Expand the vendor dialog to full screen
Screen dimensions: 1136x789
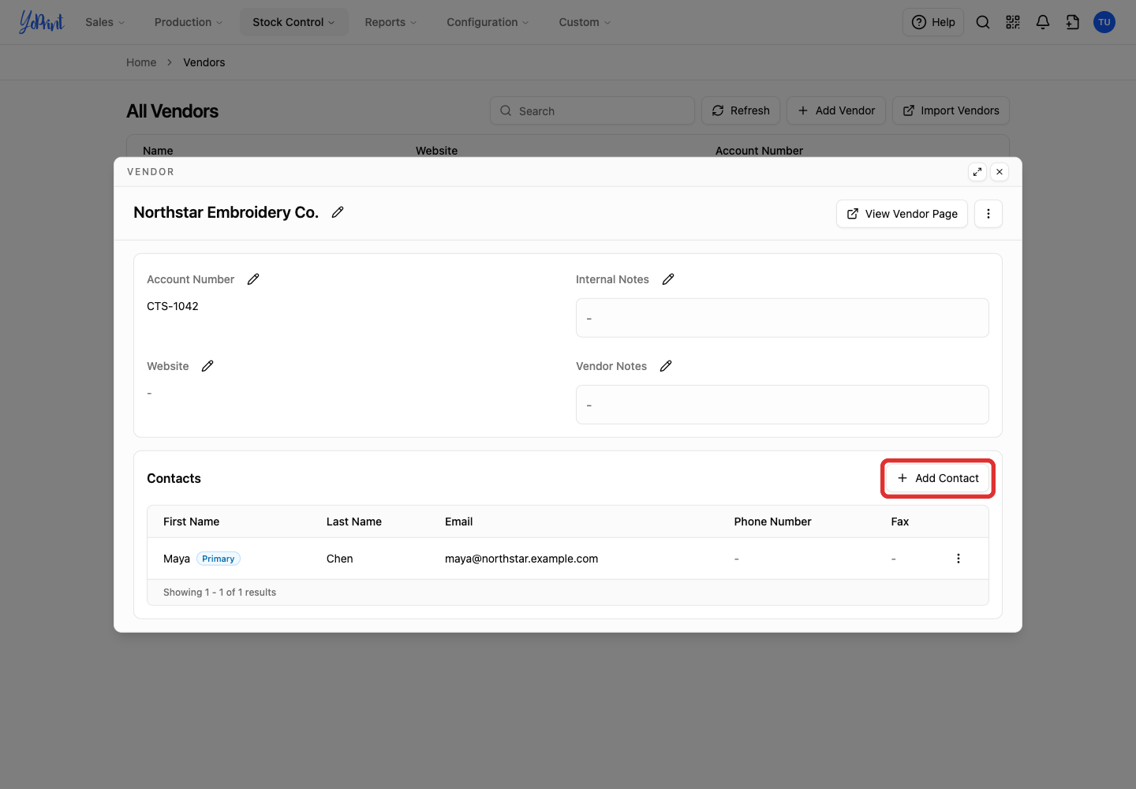click(977, 171)
